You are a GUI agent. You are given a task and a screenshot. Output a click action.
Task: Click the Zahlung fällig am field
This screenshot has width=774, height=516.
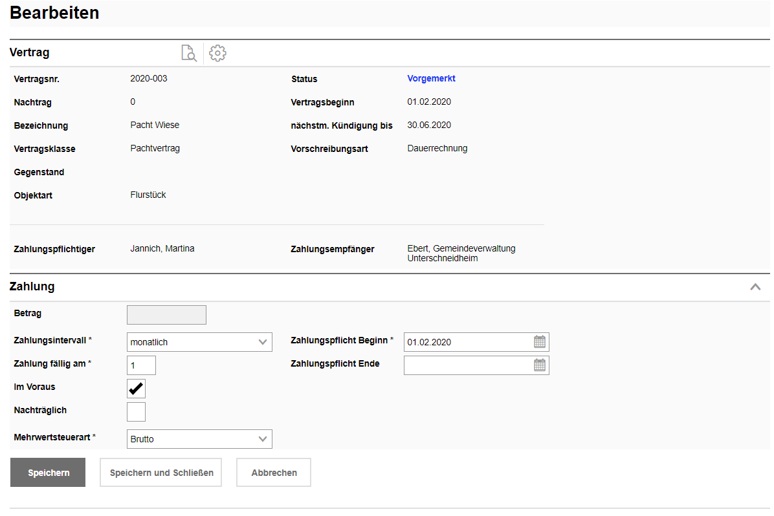[141, 365]
